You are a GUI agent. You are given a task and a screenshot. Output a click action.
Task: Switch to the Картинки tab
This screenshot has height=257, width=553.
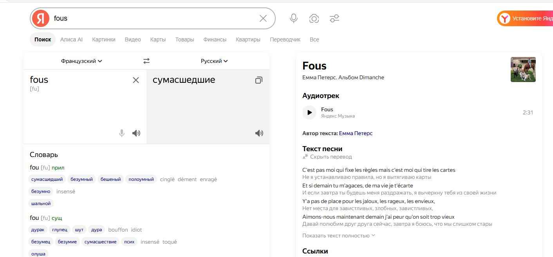pyautogui.click(x=104, y=39)
